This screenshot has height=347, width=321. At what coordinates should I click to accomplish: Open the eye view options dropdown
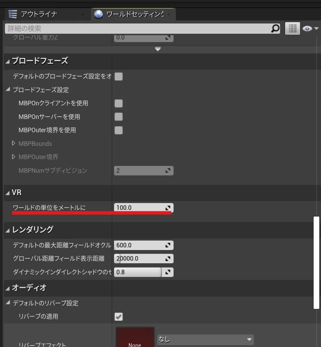[310, 28]
